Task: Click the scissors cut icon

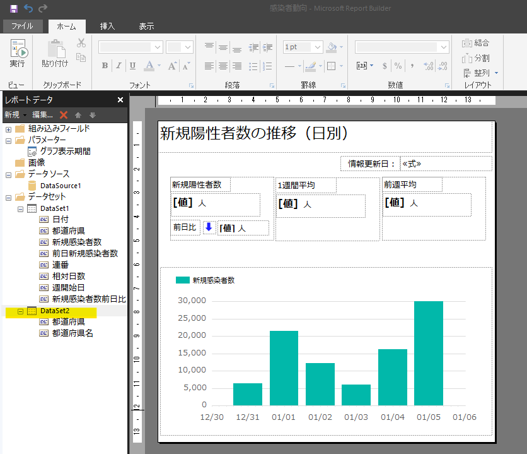Action: pyautogui.click(x=81, y=43)
